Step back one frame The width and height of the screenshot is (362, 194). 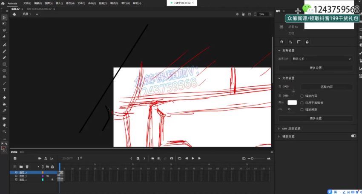(187, 158)
